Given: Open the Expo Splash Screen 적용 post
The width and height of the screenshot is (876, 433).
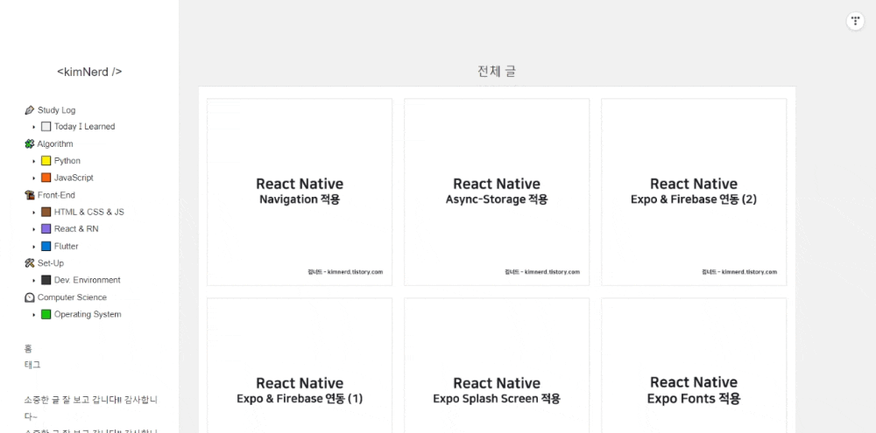Looking at the screenshot, I should tap(497, 366).
